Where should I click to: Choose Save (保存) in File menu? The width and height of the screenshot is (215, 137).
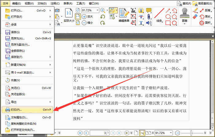click(27, 32)
